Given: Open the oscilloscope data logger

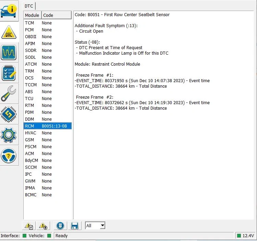Looking at the screenshot, I should 9,52.
